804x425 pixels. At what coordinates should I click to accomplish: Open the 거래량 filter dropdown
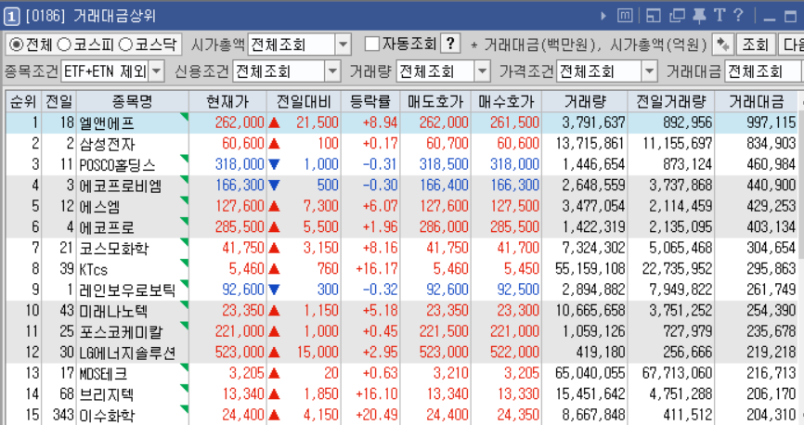(482, 71)
